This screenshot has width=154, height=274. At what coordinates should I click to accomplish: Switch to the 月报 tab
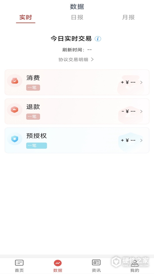point(128,18)
